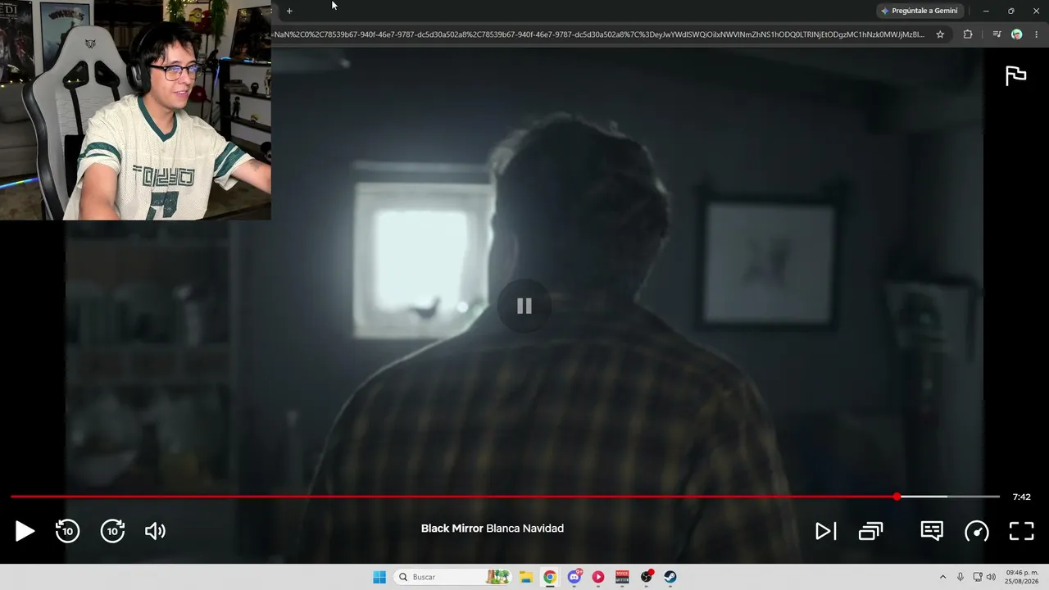Open the Windows Start menu

tap(379, 577)
